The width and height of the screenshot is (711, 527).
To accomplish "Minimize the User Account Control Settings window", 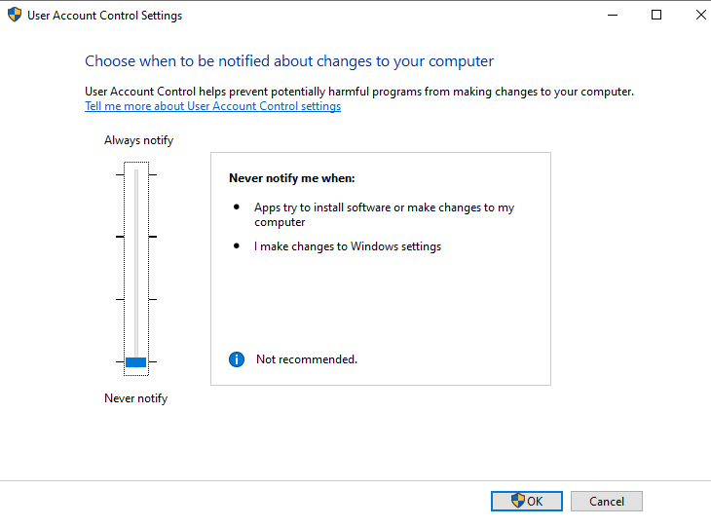I will [612, 16].
